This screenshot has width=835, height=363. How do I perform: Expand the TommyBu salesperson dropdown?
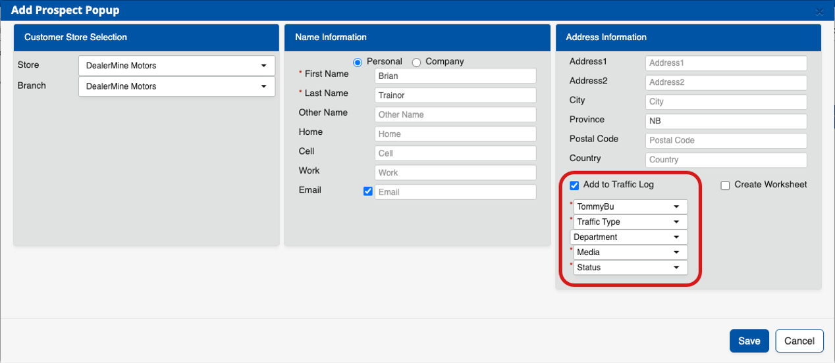630,207
